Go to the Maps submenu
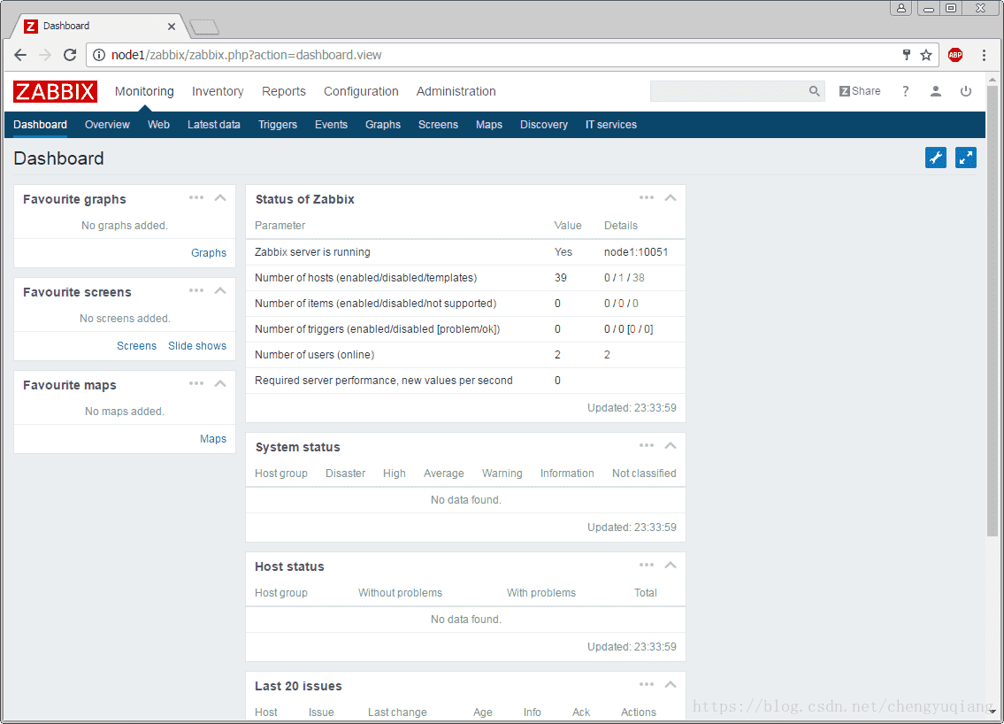The width and height of the screenshot is (1004, 724). [488, 125]
